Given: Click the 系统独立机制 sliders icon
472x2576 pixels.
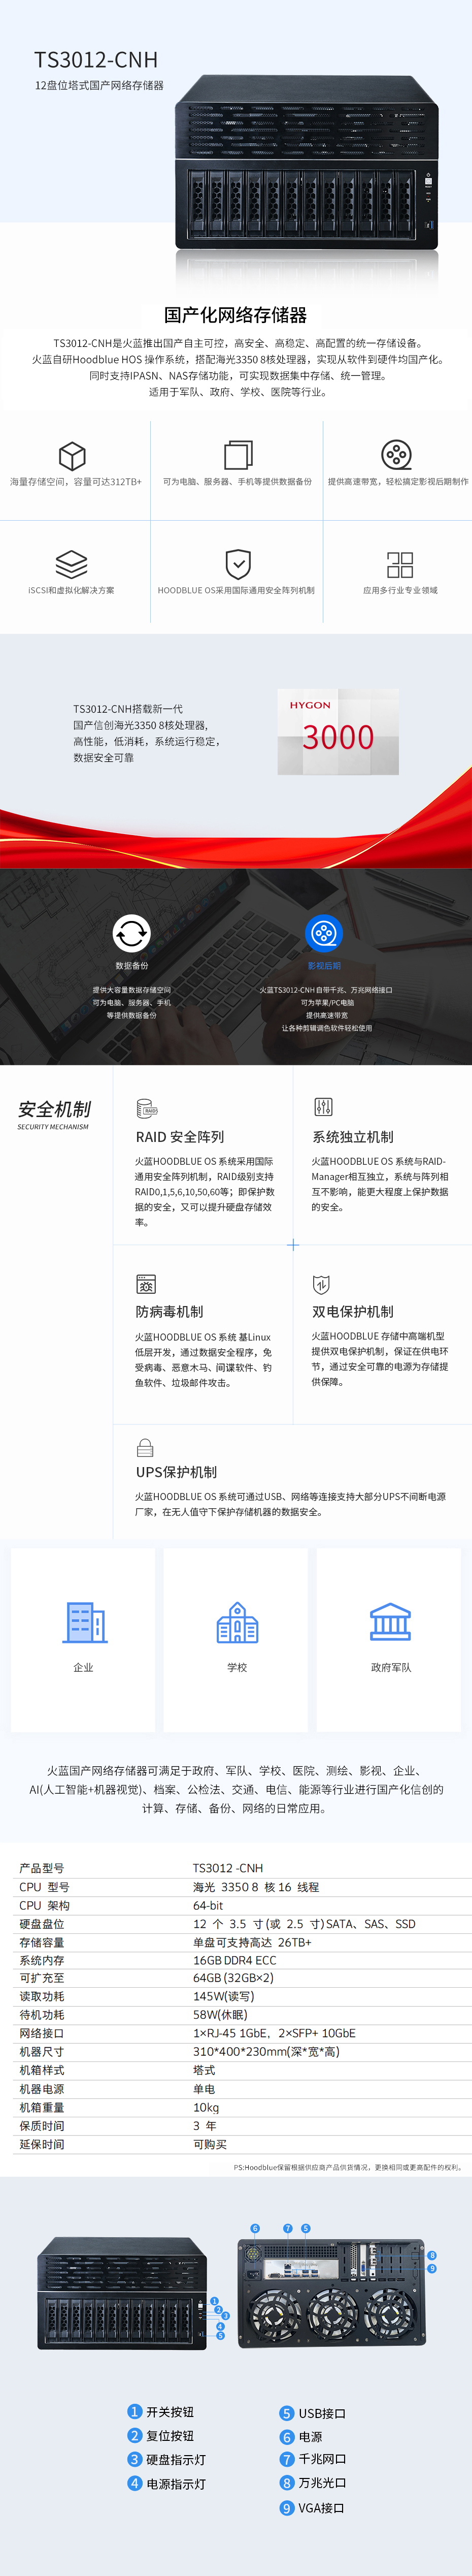Looking at the screenshot, I should [x=323, y=1107].
